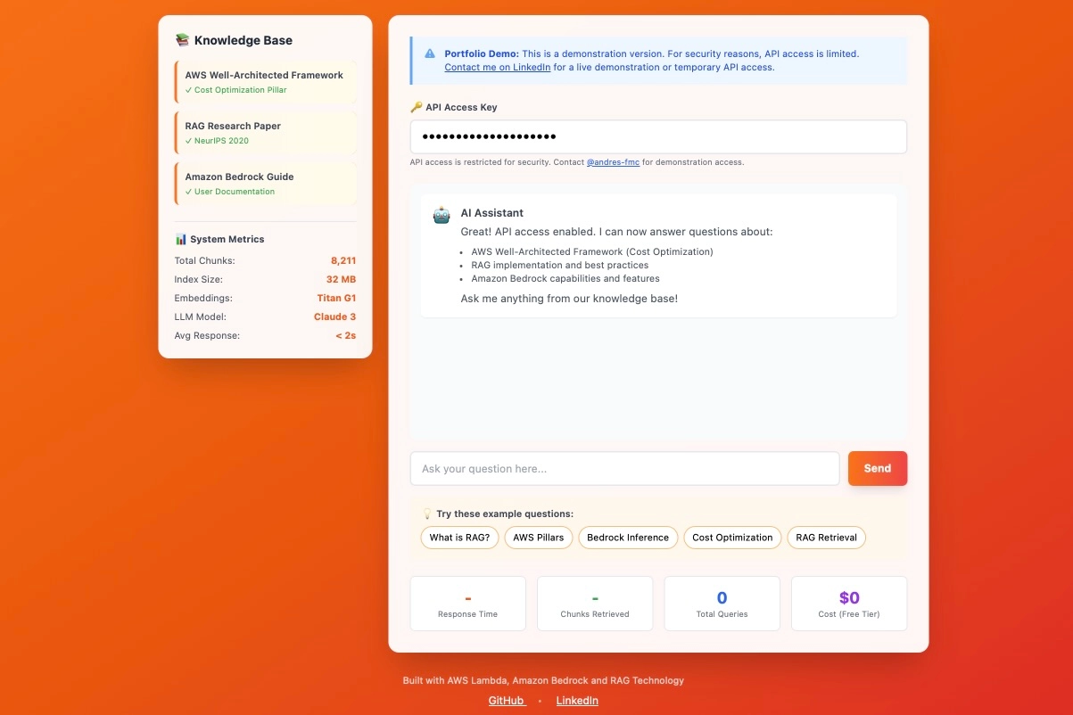
Task: Select the Amazon Bedrock Guide document card
Action: 265,184
